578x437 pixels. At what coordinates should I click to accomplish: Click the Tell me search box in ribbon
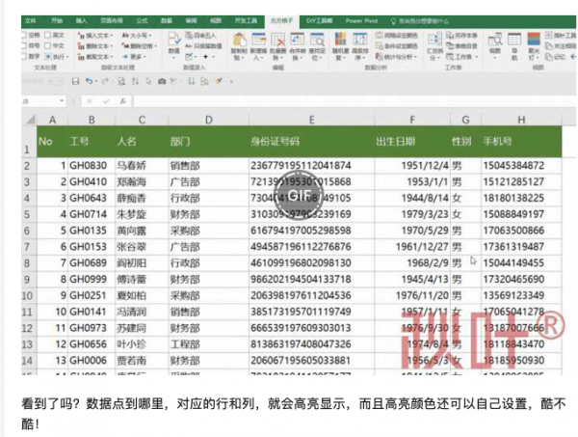pyautogui.click(x=420, y=21)
